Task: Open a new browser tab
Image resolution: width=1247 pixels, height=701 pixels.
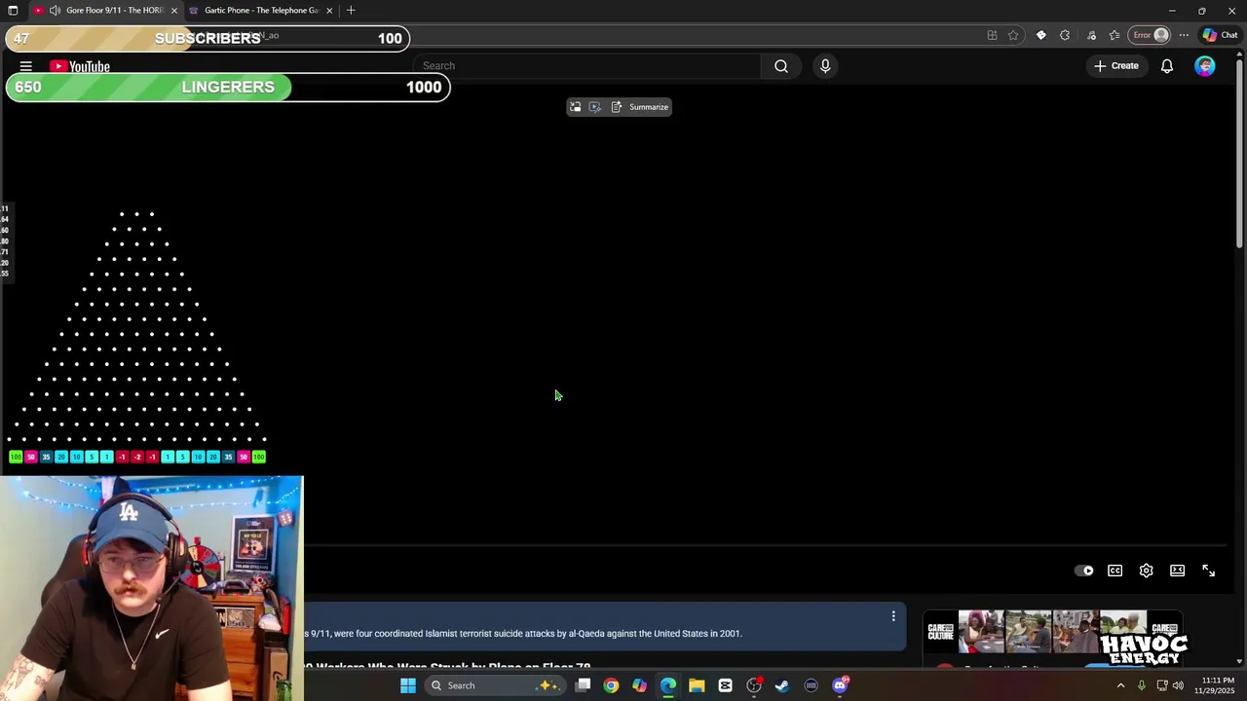Action: 351,11
